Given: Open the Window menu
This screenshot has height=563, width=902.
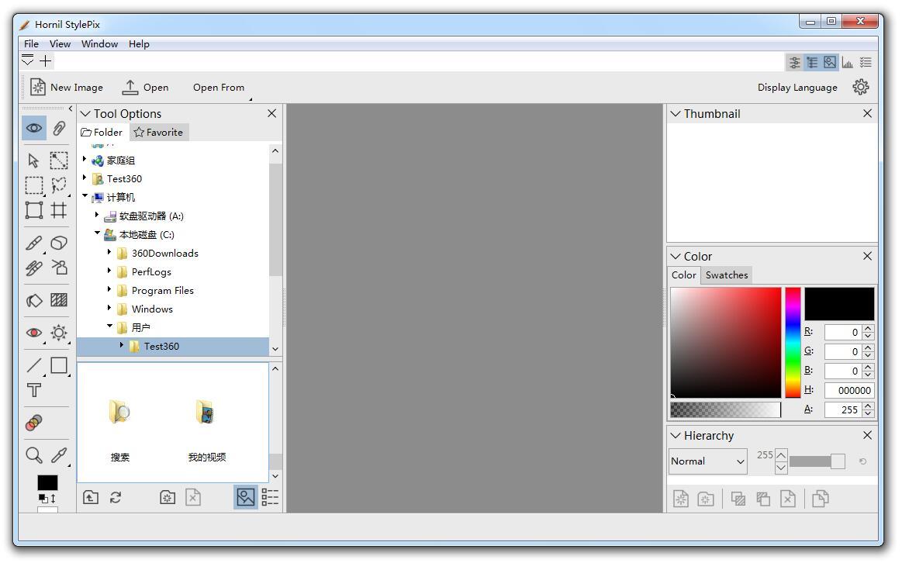Looking at the screenshot, I should pyautogui.click(x=99, y=44).
